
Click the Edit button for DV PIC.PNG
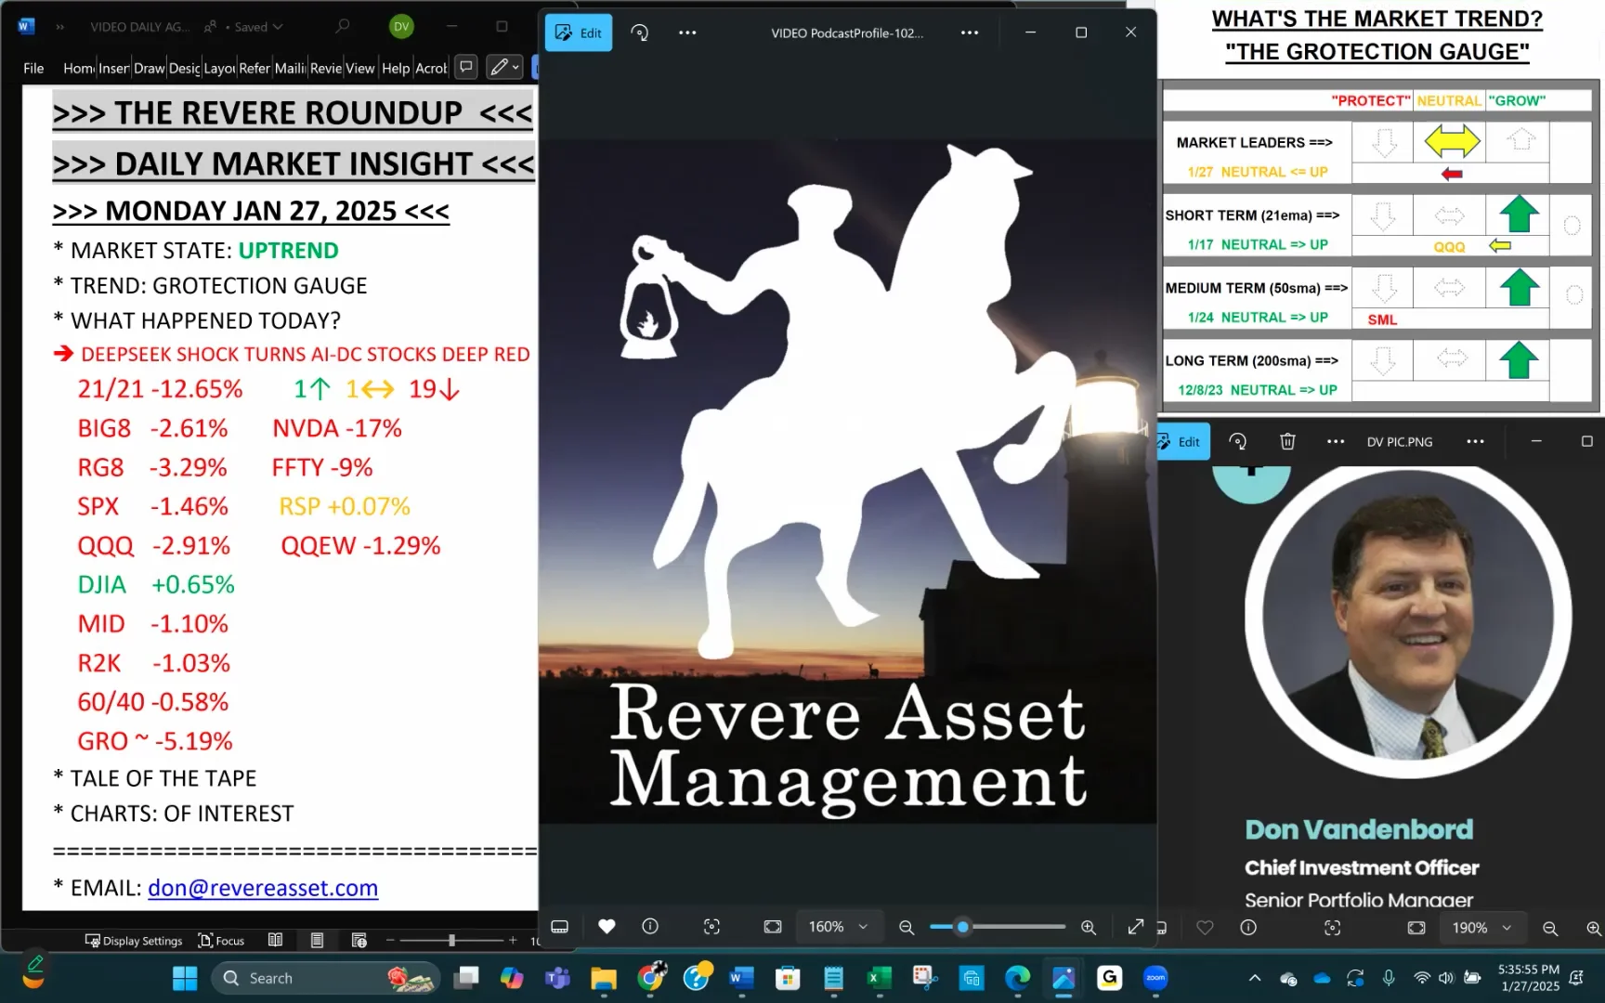[1181, 441]
